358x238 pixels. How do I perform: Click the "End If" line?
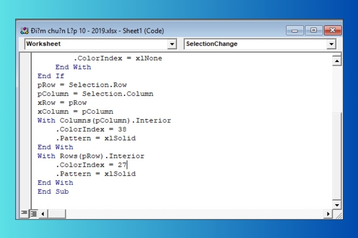(x=51, y=76)
